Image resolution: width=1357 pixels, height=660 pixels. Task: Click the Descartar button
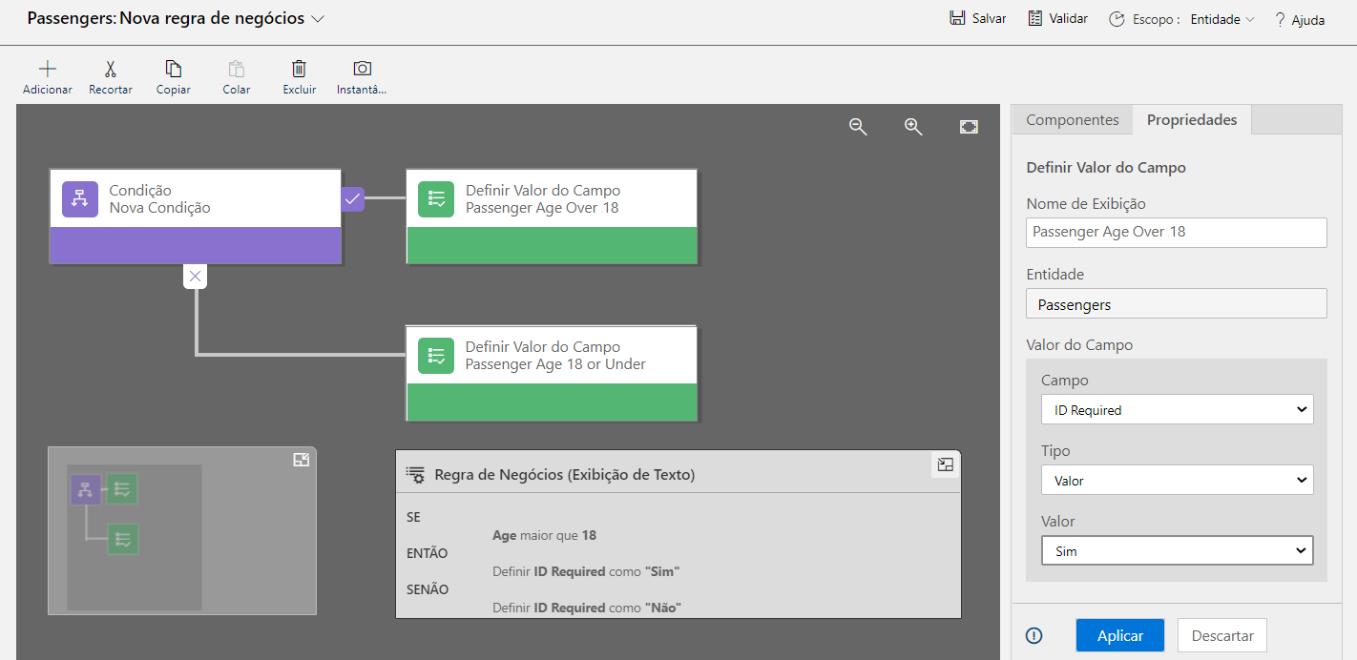(1222, 636)
